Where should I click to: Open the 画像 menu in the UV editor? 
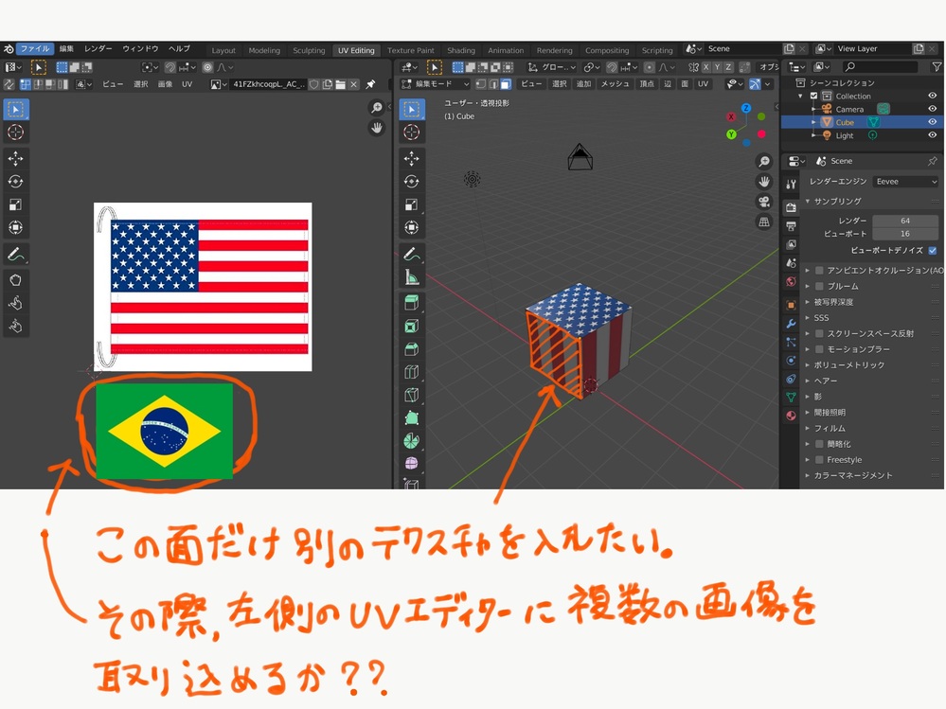pyautogui.click(x=166, y=84)
